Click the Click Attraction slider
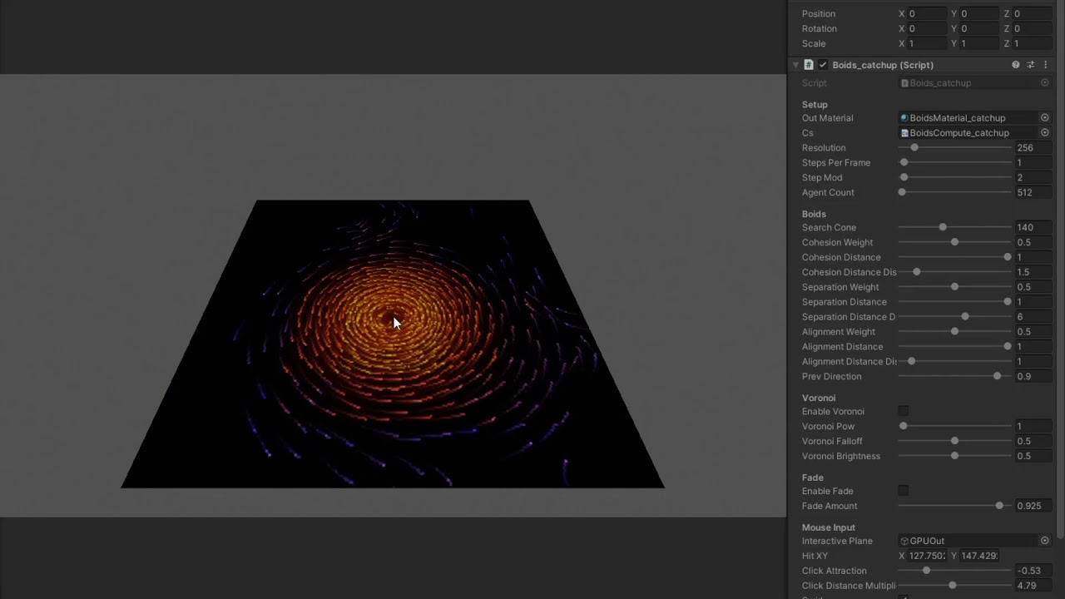Screen dimensions: 1065x599 point(955,572)
